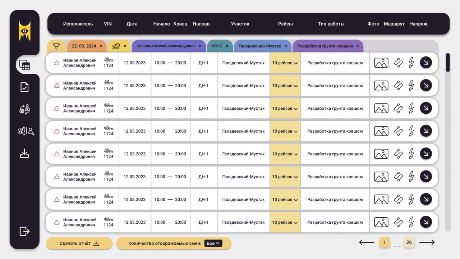Click the Участок column header
Image resolution: width=460 pixels, height=259 pixels.
(x=240, y=24)
